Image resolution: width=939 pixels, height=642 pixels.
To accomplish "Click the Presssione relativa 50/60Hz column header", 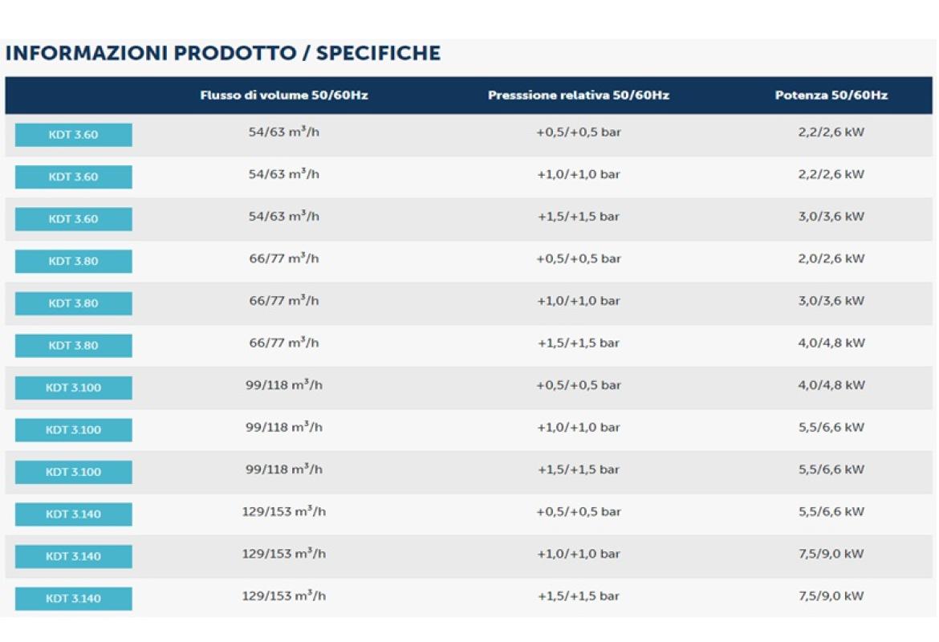I will pyautogui.click(x=578, y=95).
